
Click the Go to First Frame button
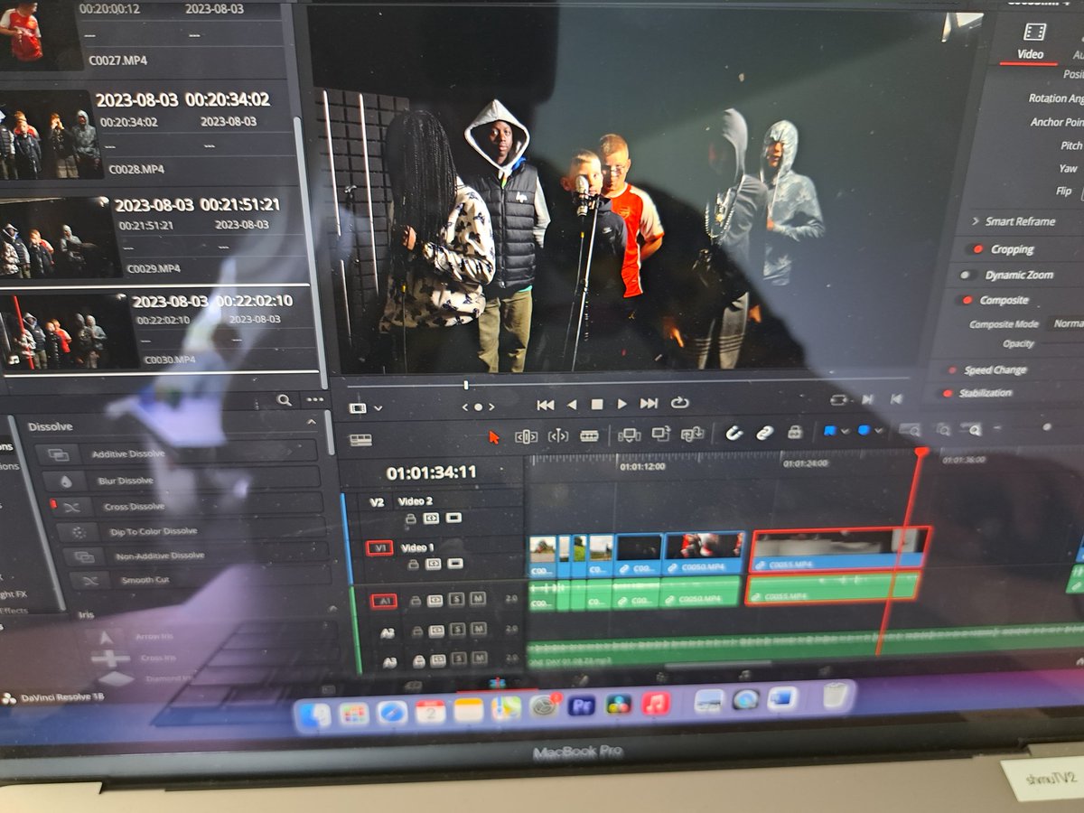[x=545, y=405]
